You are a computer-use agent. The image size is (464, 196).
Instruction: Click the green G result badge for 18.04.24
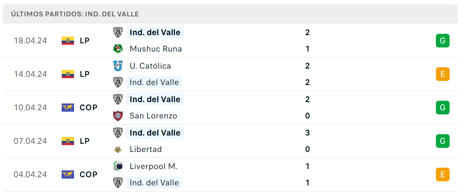click(443, 41)
